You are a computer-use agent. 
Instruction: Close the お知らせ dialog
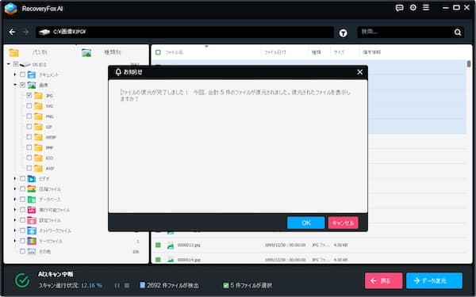click(x=359, y=72)
